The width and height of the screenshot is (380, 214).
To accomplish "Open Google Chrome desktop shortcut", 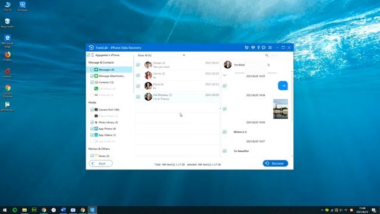I will [x=8, y=91].
